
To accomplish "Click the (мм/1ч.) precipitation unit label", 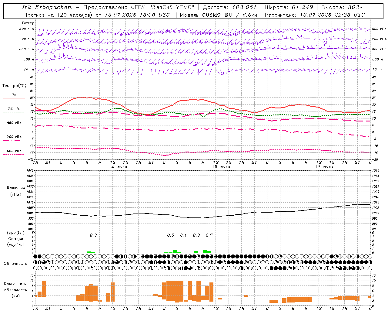I will pos(16,244).
